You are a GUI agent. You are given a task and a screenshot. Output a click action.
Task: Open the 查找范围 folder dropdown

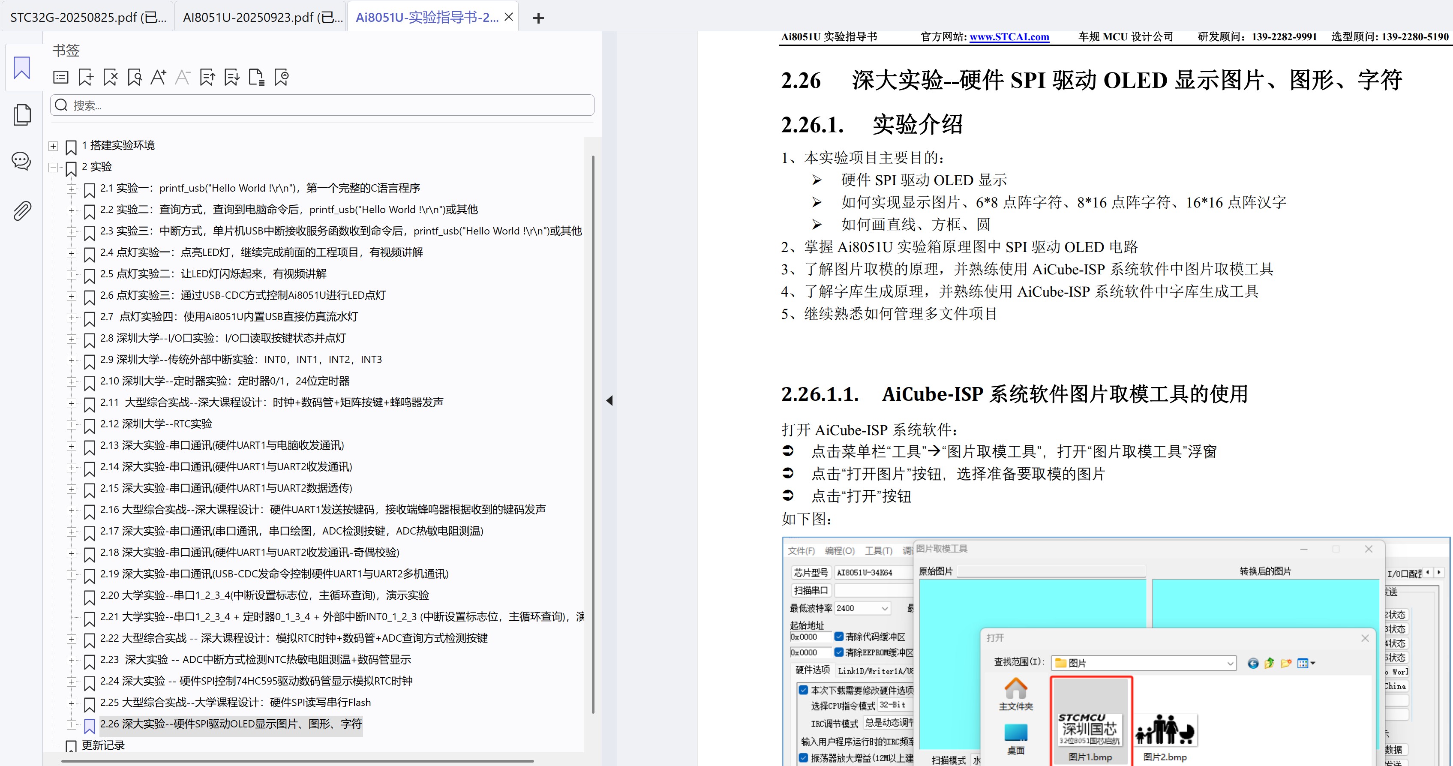(1230, 664)
